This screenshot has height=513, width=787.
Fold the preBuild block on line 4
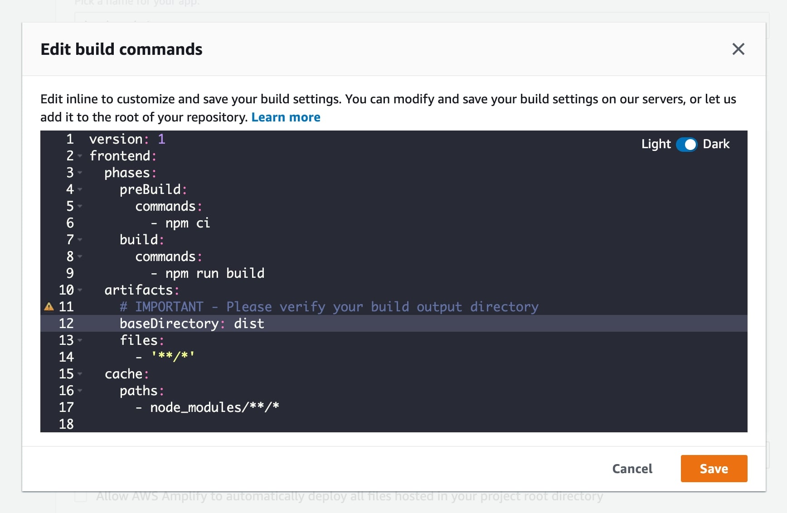(x=80, y=189)
